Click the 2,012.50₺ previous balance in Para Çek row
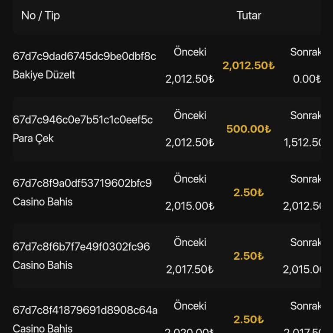The image size is (333, 333). point(190,143)
